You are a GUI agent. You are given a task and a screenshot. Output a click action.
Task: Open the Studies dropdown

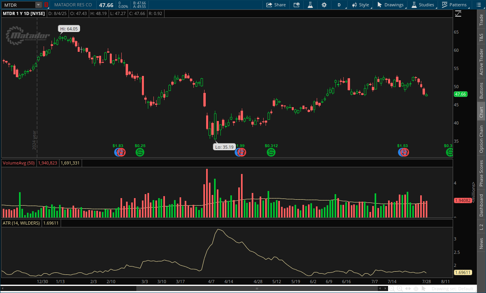(x=423, y=5)
